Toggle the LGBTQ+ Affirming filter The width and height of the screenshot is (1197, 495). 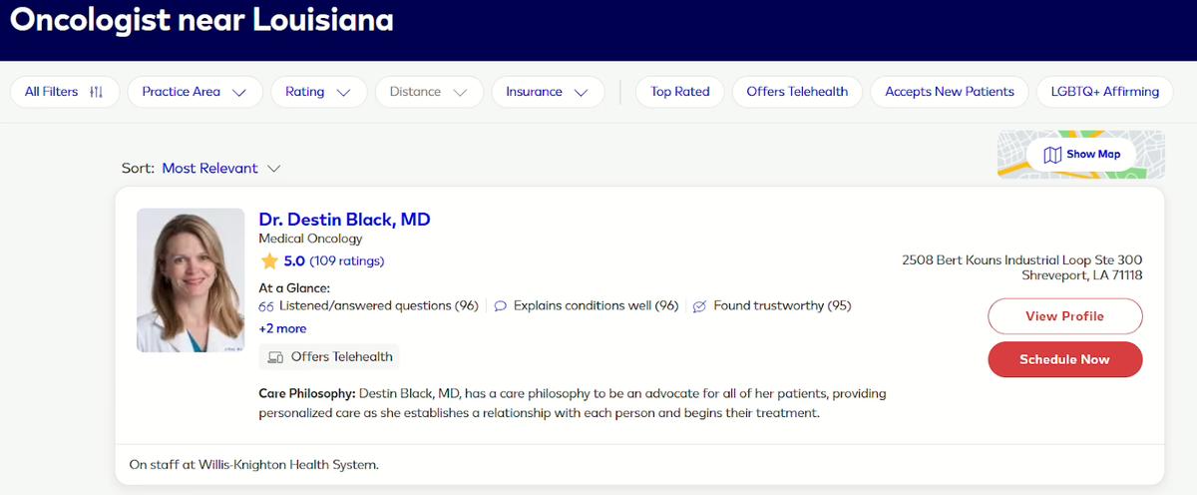point(1104,92)
